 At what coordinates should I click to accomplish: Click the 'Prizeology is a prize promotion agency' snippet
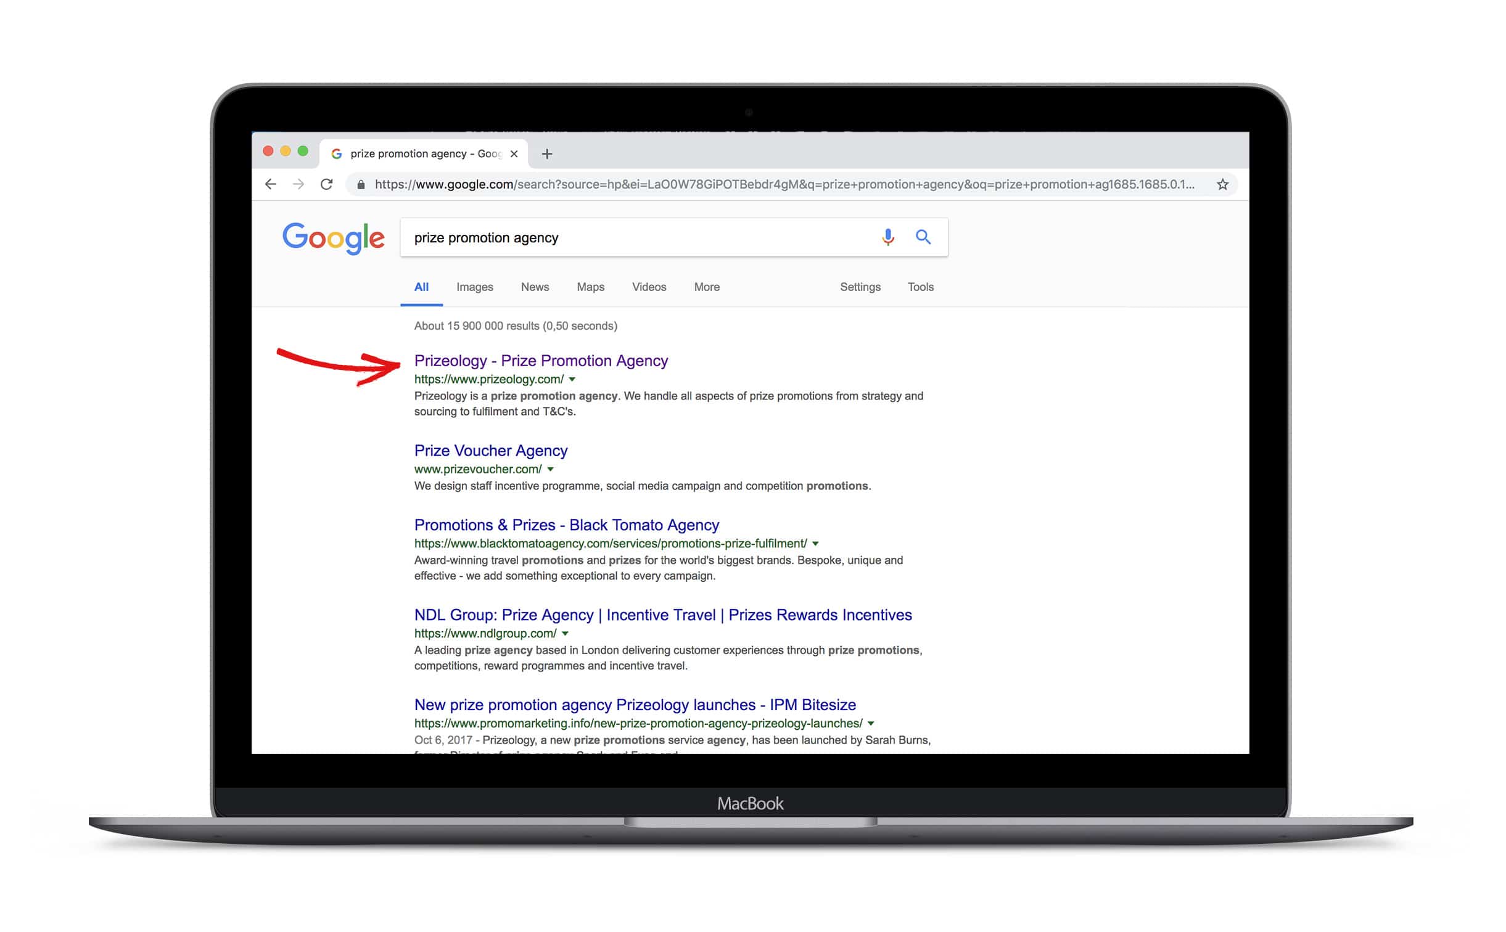click(x=669, y=404)
